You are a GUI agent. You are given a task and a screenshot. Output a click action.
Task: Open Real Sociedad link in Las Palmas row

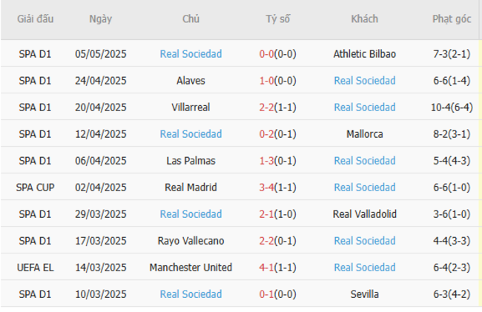coord(364,161)
